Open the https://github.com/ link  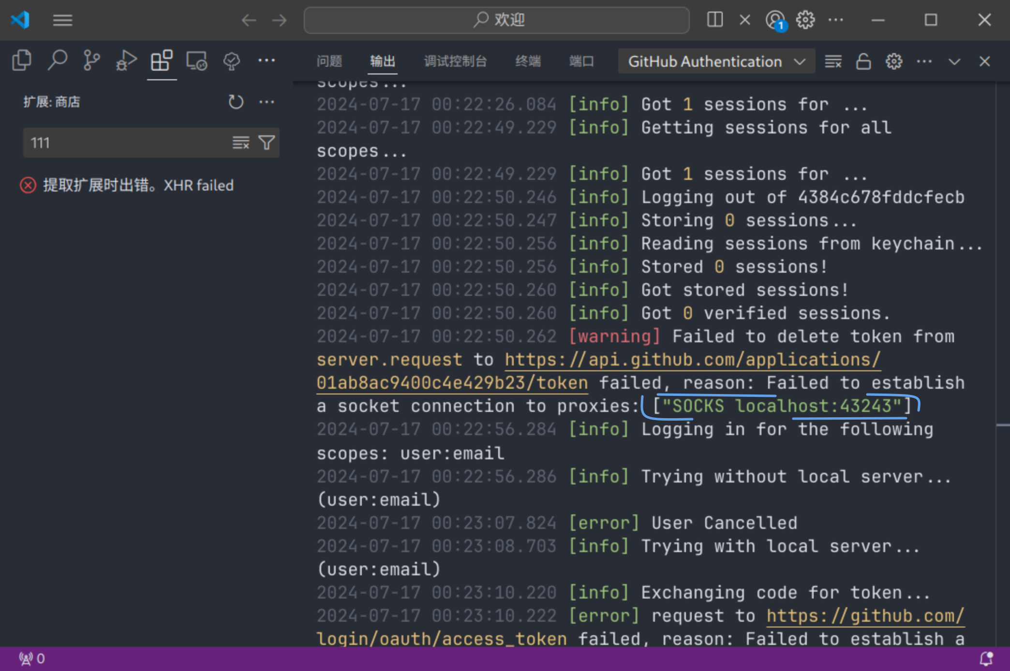coord(865,616)
